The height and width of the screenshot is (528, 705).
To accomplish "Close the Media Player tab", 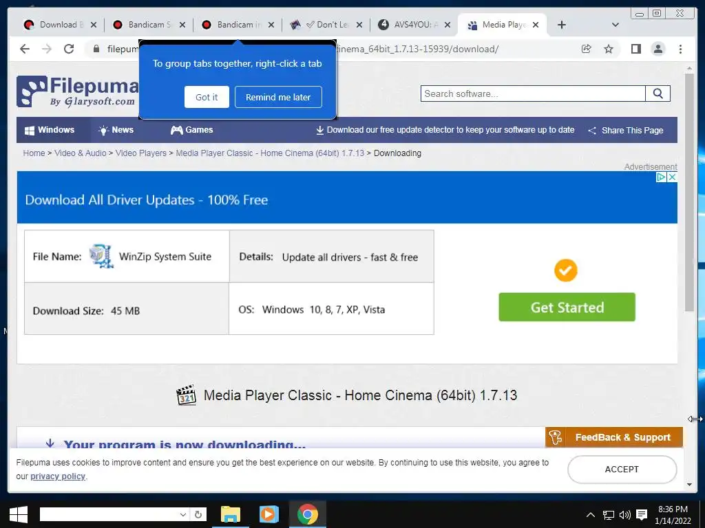I will tap(536, 25).
